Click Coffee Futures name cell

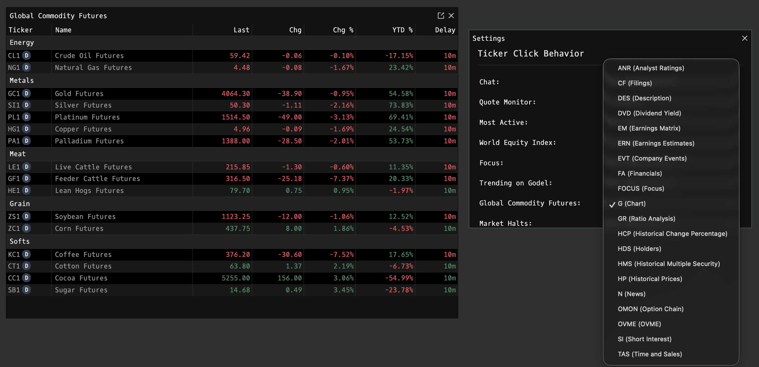122,254
